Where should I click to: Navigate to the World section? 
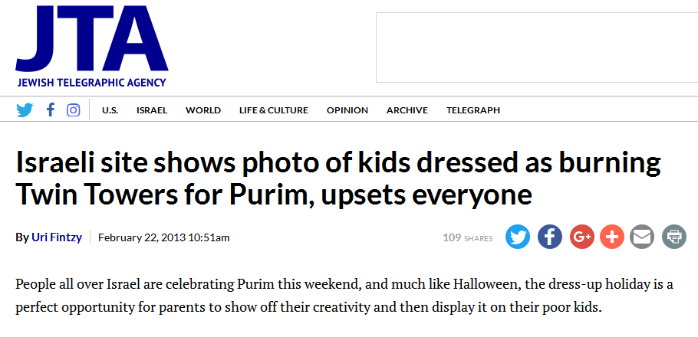(203, 110)
